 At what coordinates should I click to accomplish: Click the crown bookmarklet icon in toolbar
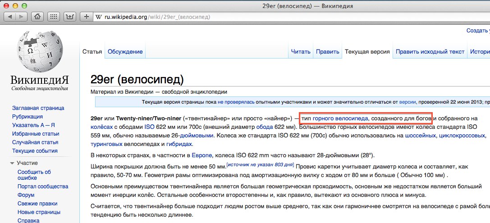point(70,17)
